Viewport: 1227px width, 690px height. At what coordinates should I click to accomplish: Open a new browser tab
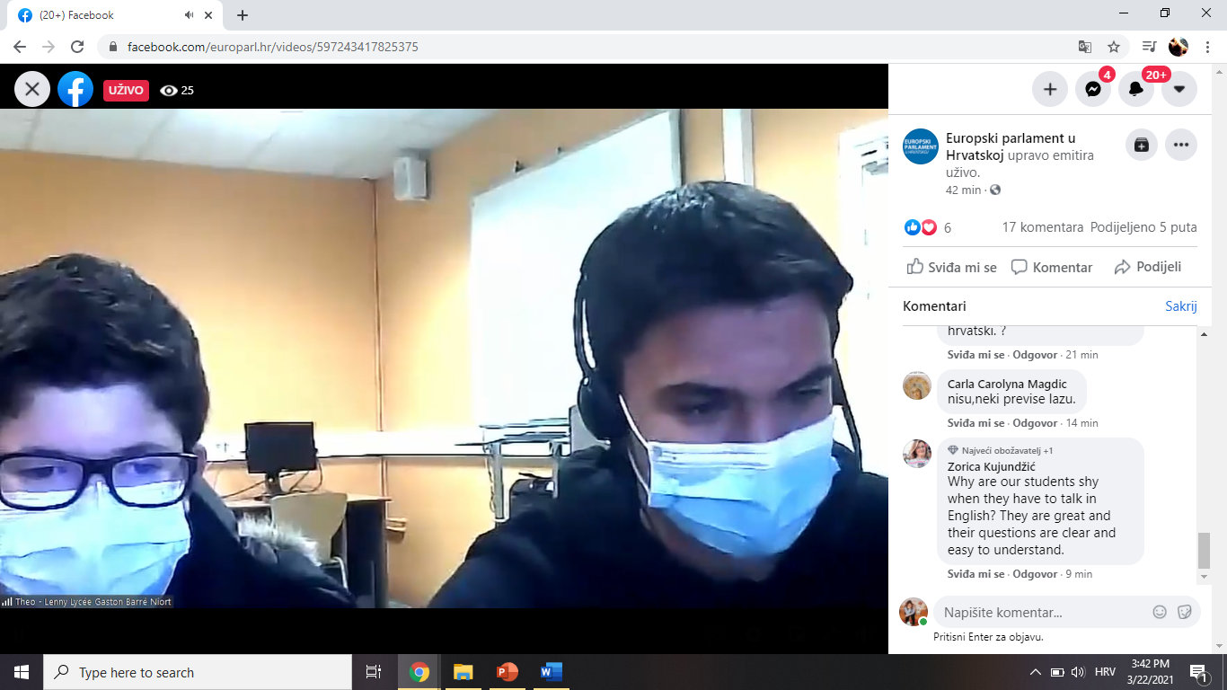[x=243, y=15]
